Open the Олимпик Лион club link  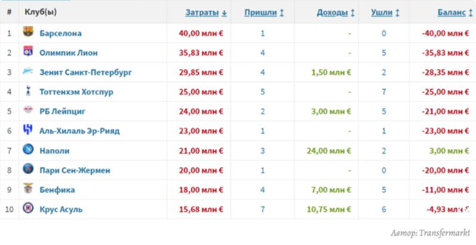69,53
